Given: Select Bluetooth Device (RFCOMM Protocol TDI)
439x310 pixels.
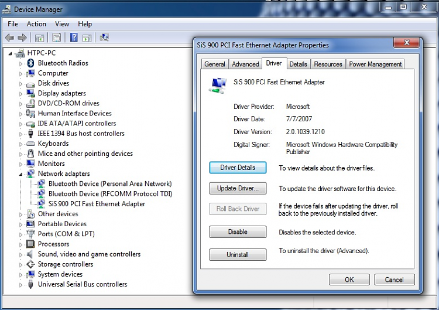Looking at the screenshot, I should (110, 194).
